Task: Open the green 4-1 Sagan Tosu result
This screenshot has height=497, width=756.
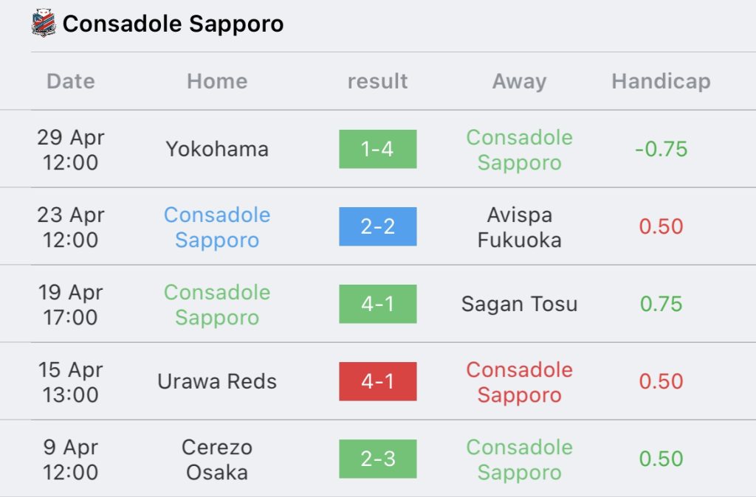Action: 377,304
